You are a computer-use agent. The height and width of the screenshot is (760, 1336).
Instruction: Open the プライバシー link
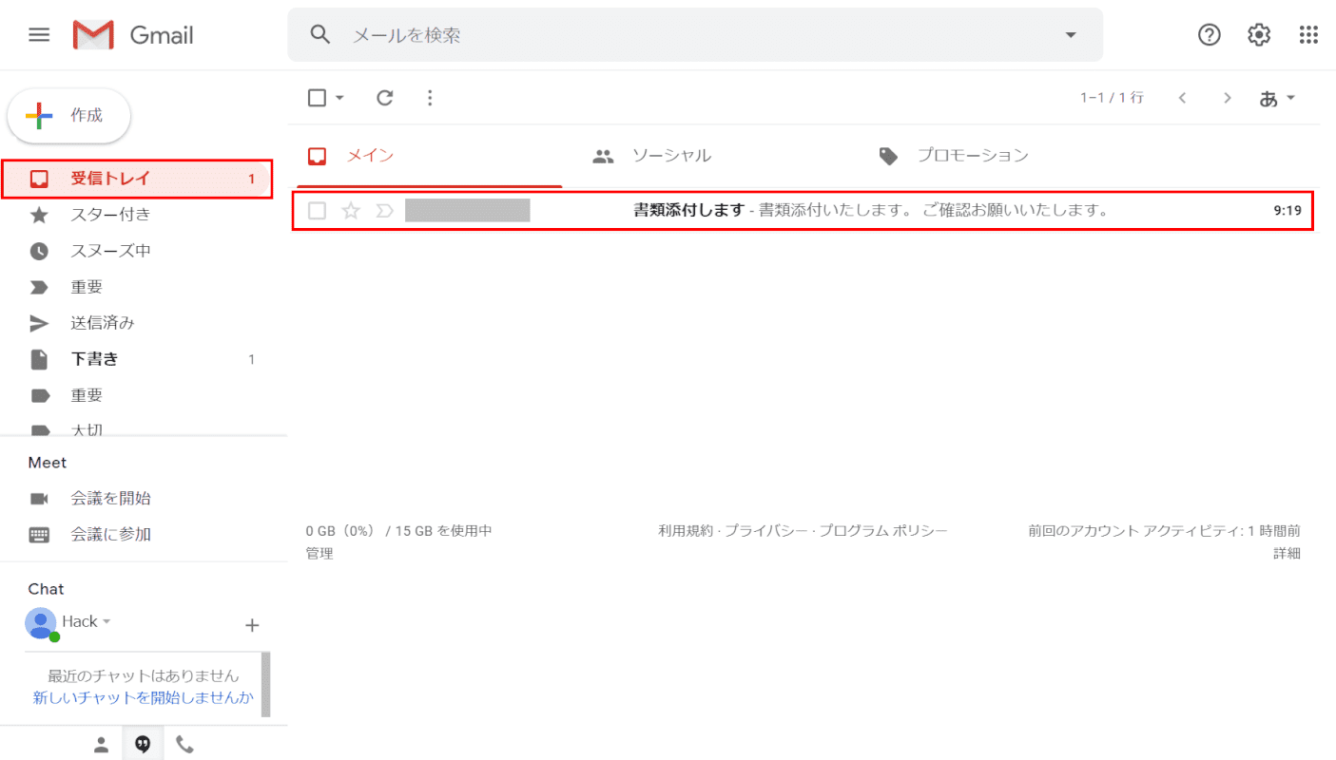coord(766,531)
